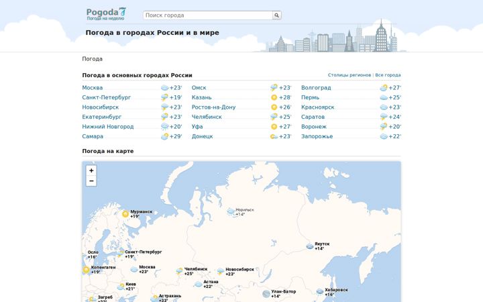The image size is (483, 302).
Task: Open weather for Уфа
Action: coord(197,127)
